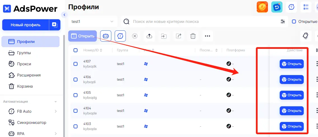Open the Профили sidebar section
318x137 pixels.
point(30,42)
